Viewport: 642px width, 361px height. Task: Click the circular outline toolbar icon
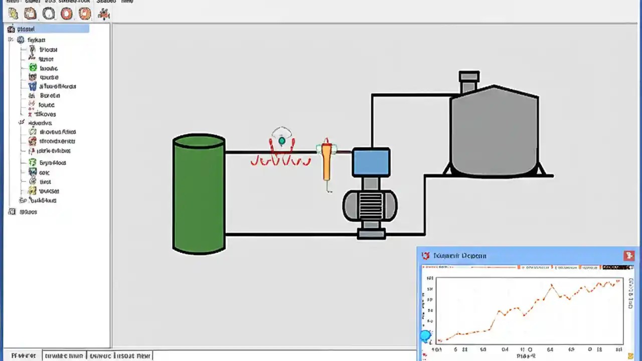49,14
